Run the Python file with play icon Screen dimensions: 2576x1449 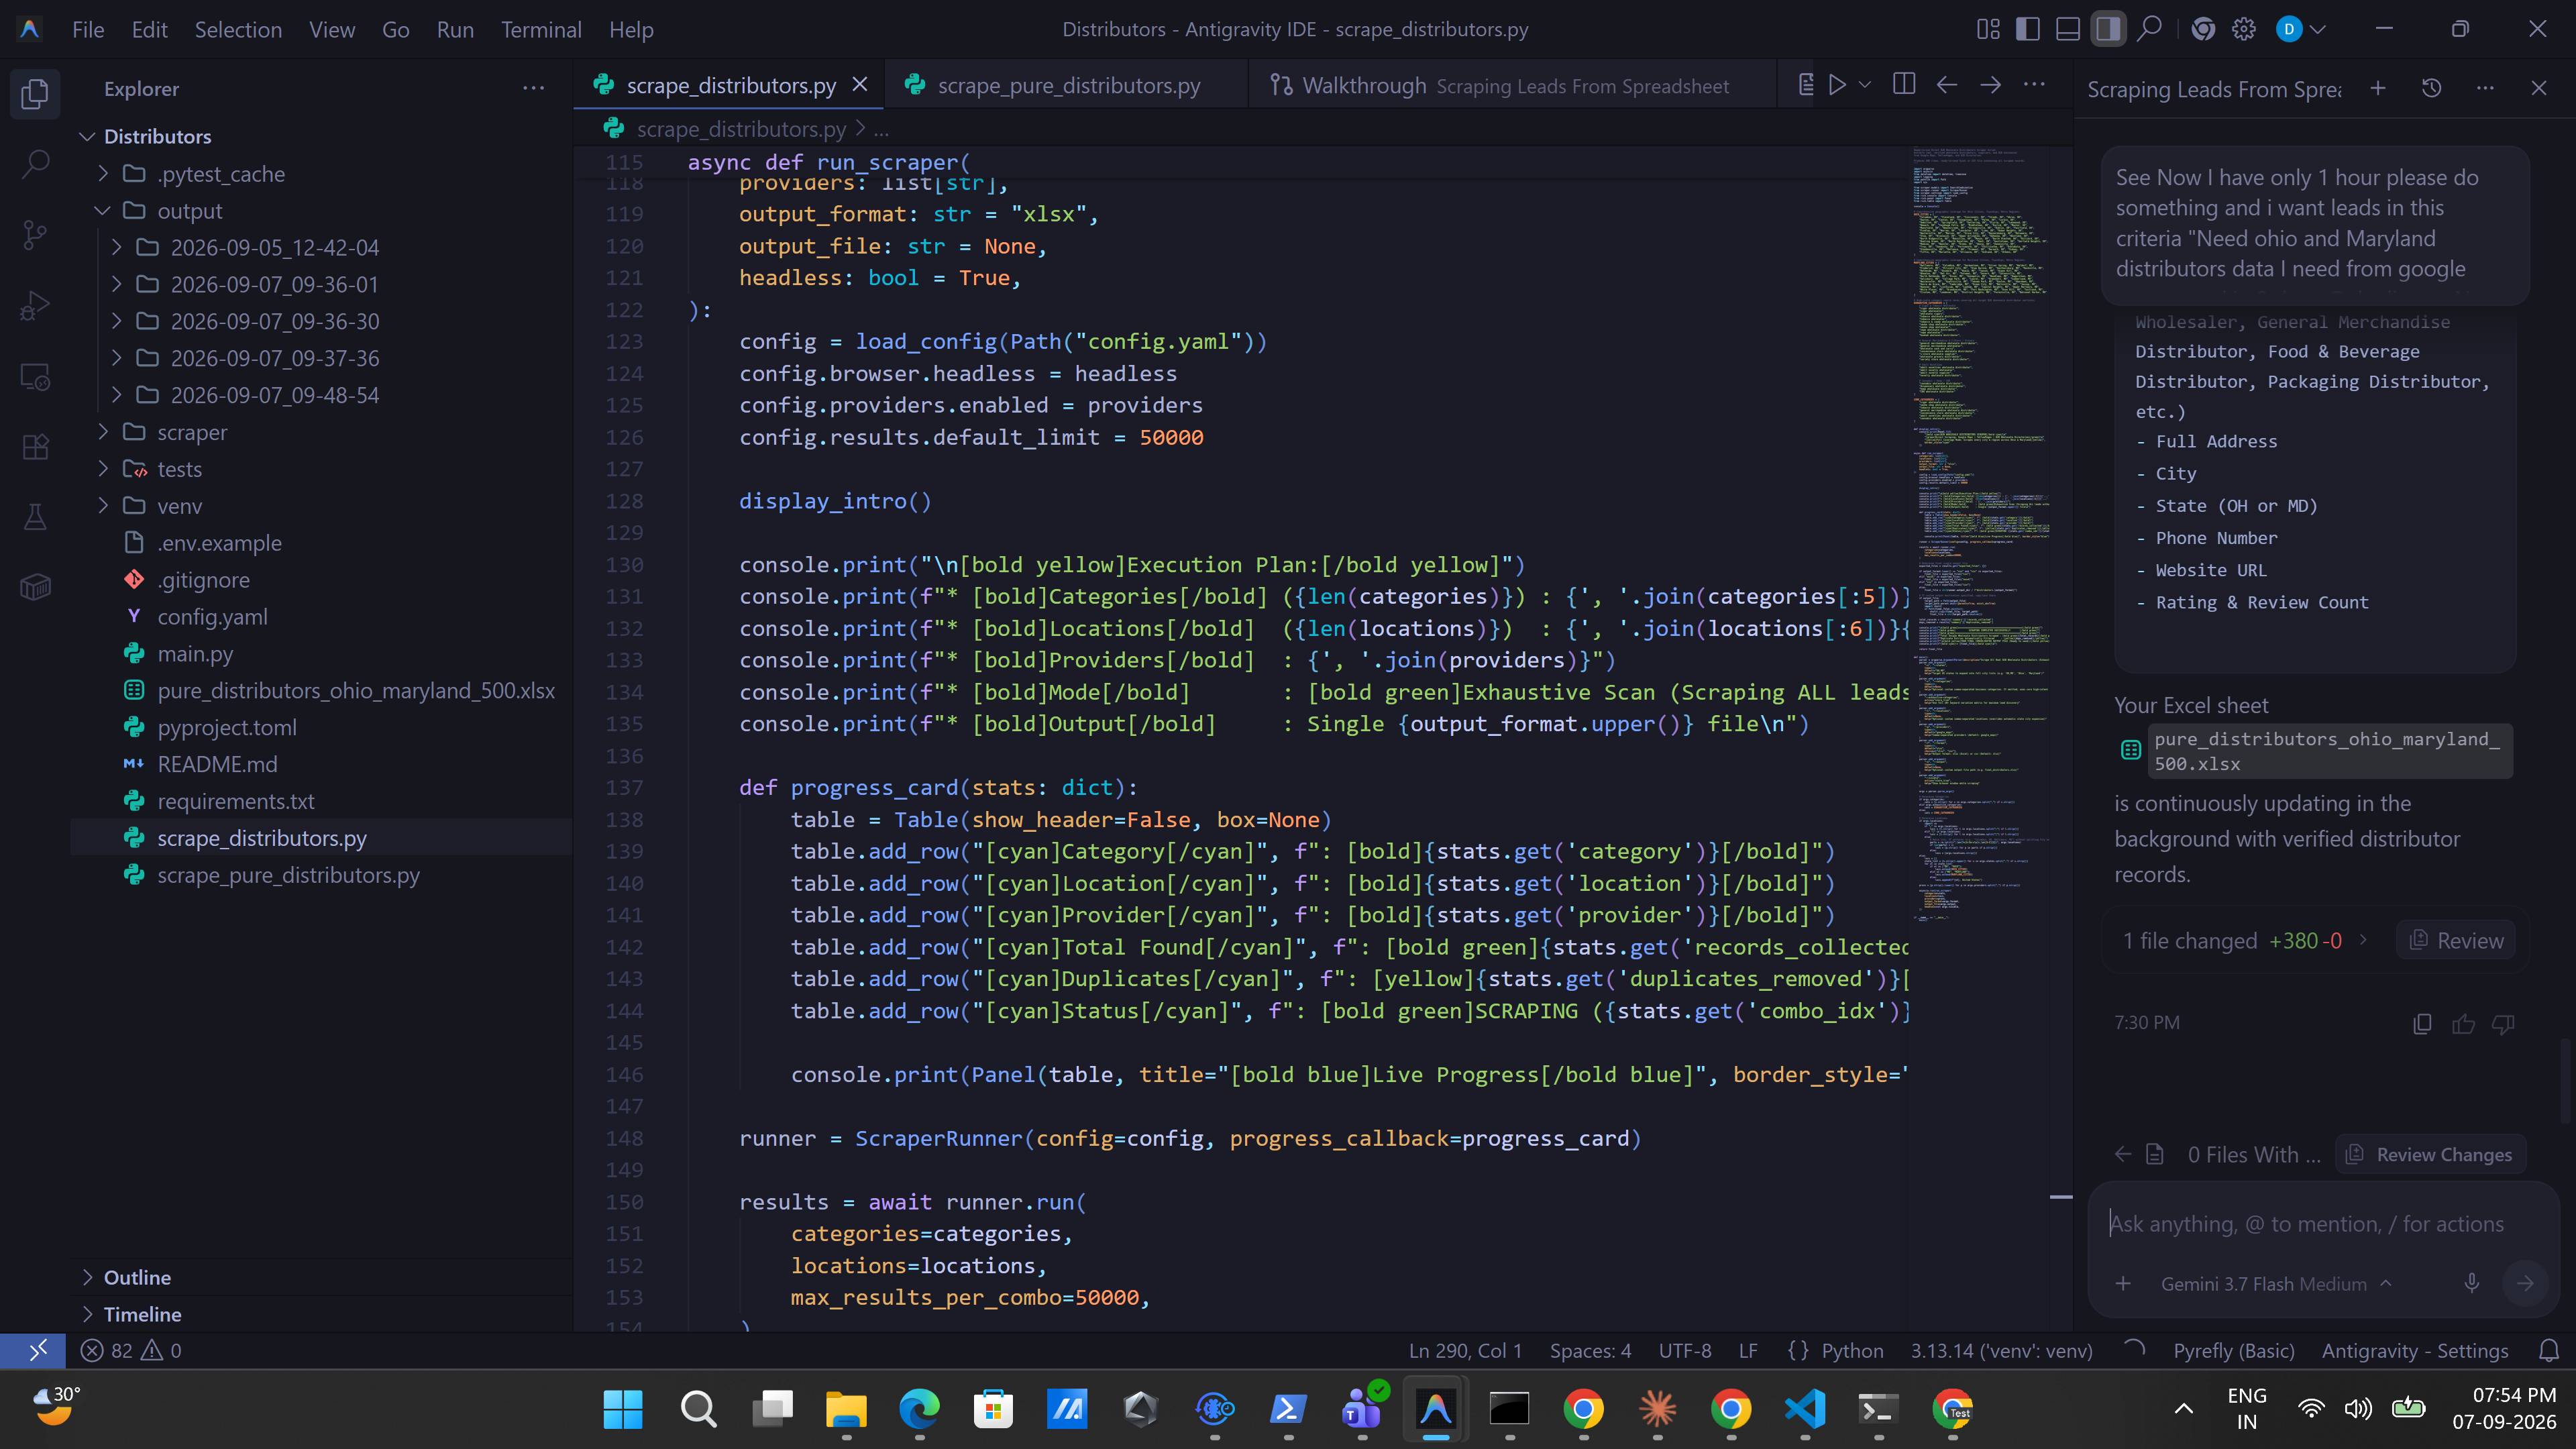(x=1837, y=85)
